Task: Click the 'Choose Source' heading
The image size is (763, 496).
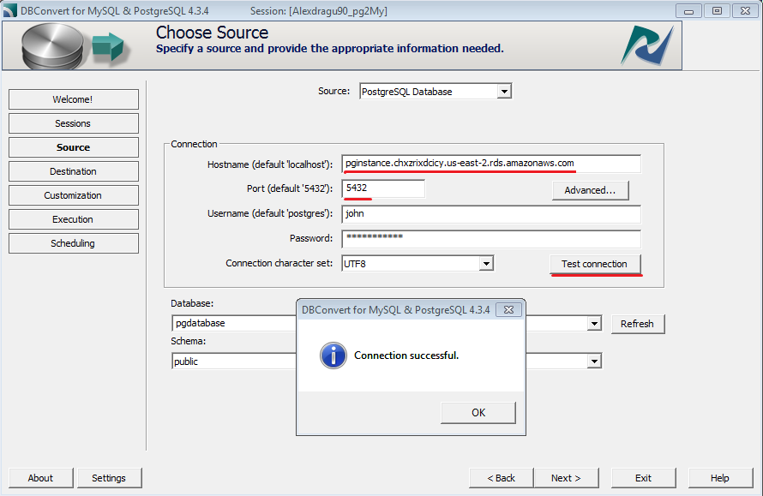Action: pos(212,33)
